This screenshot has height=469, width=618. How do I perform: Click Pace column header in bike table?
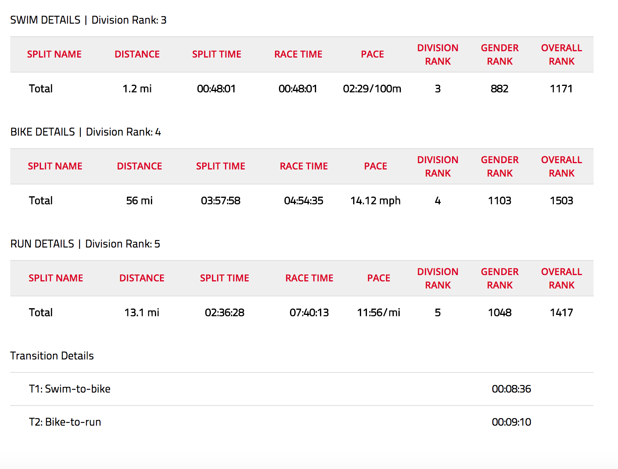tap(375, 166)
